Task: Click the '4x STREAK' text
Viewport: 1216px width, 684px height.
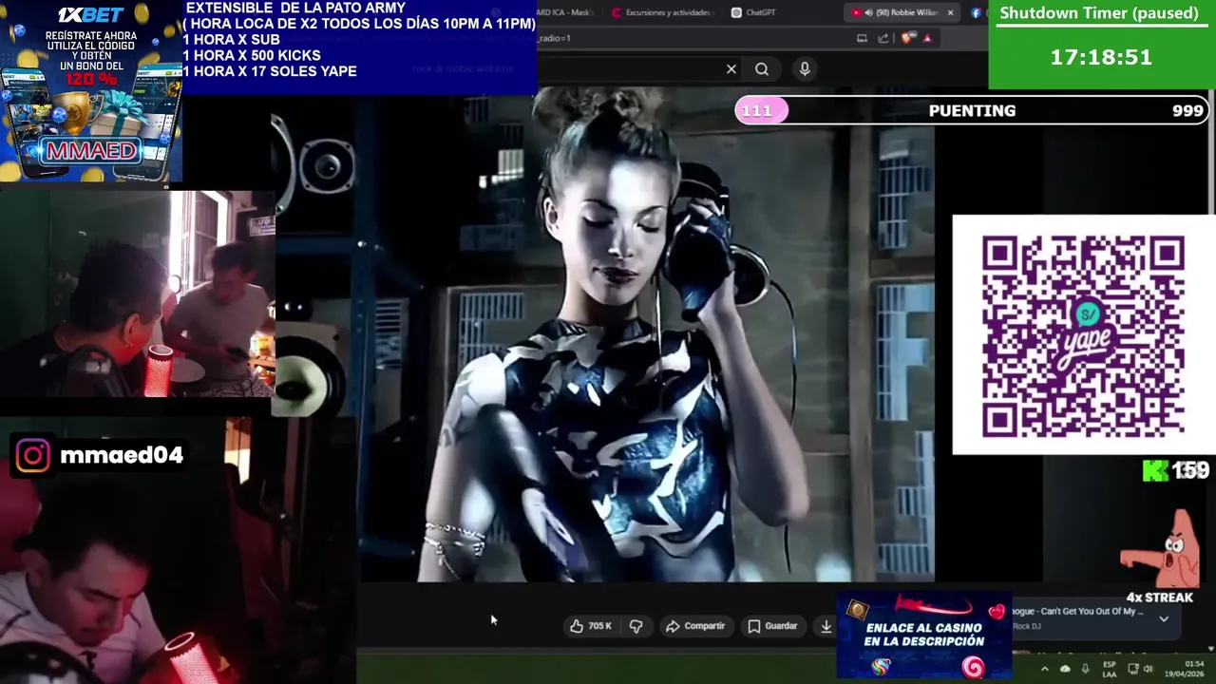Action: [1159, 598]
